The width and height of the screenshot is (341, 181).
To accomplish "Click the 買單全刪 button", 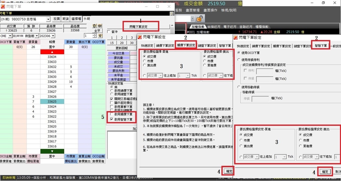I will pos(20,156).
